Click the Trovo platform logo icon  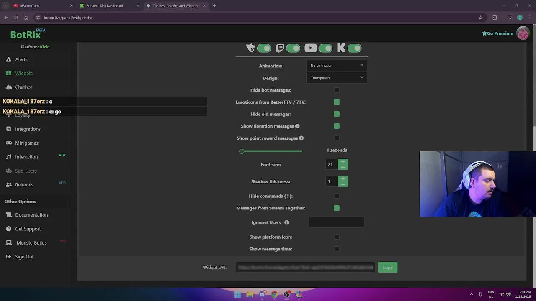pos(250,48)
